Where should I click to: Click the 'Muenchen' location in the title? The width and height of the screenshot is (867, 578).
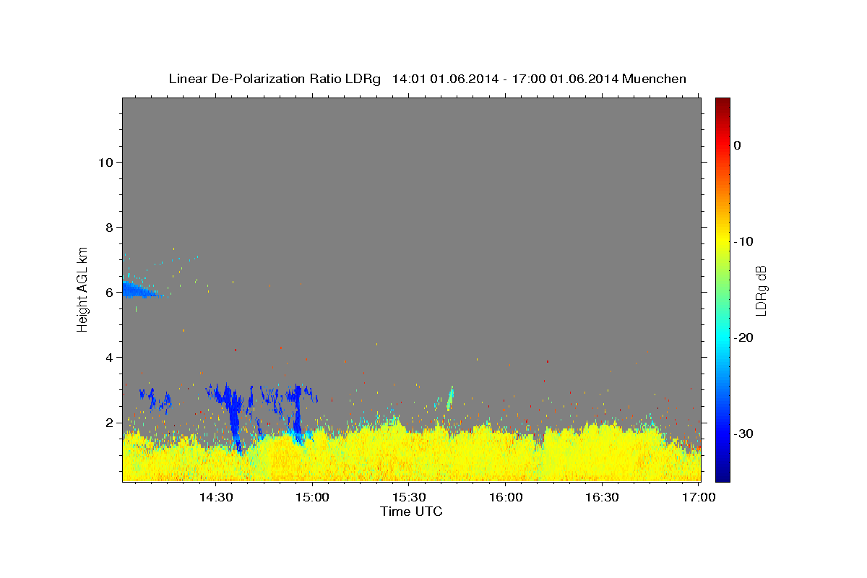(x=655, y=79)
